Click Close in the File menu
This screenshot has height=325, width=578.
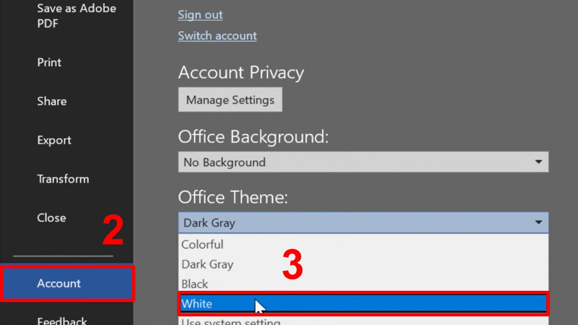[51, 218]
